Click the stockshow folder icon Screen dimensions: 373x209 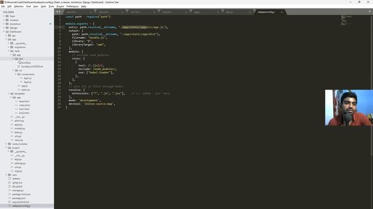7,24
